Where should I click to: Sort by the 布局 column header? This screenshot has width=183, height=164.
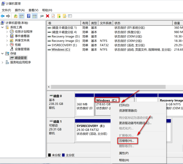pos(85,23)
